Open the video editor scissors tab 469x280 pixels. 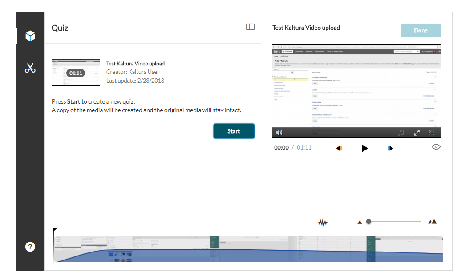pos(30,68)
